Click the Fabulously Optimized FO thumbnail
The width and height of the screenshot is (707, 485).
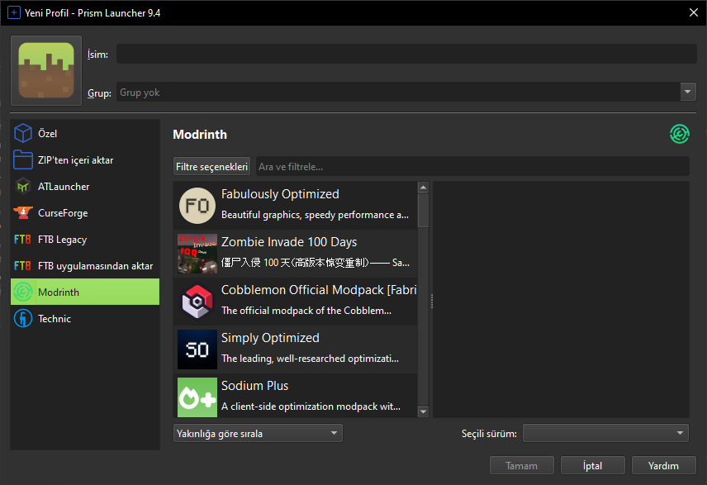pos(197,206)
